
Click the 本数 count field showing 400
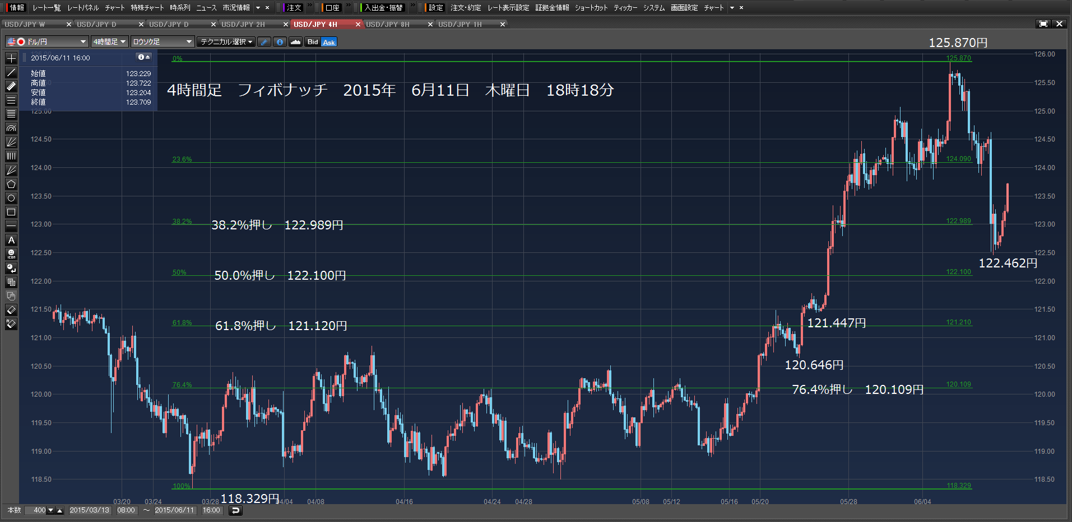[36, 510]
